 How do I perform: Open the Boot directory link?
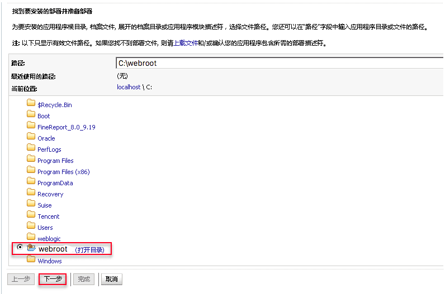[x=44, y=116]
